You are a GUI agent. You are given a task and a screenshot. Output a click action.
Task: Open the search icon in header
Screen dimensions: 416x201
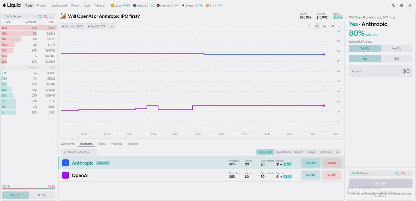click(x=393, y=6)
